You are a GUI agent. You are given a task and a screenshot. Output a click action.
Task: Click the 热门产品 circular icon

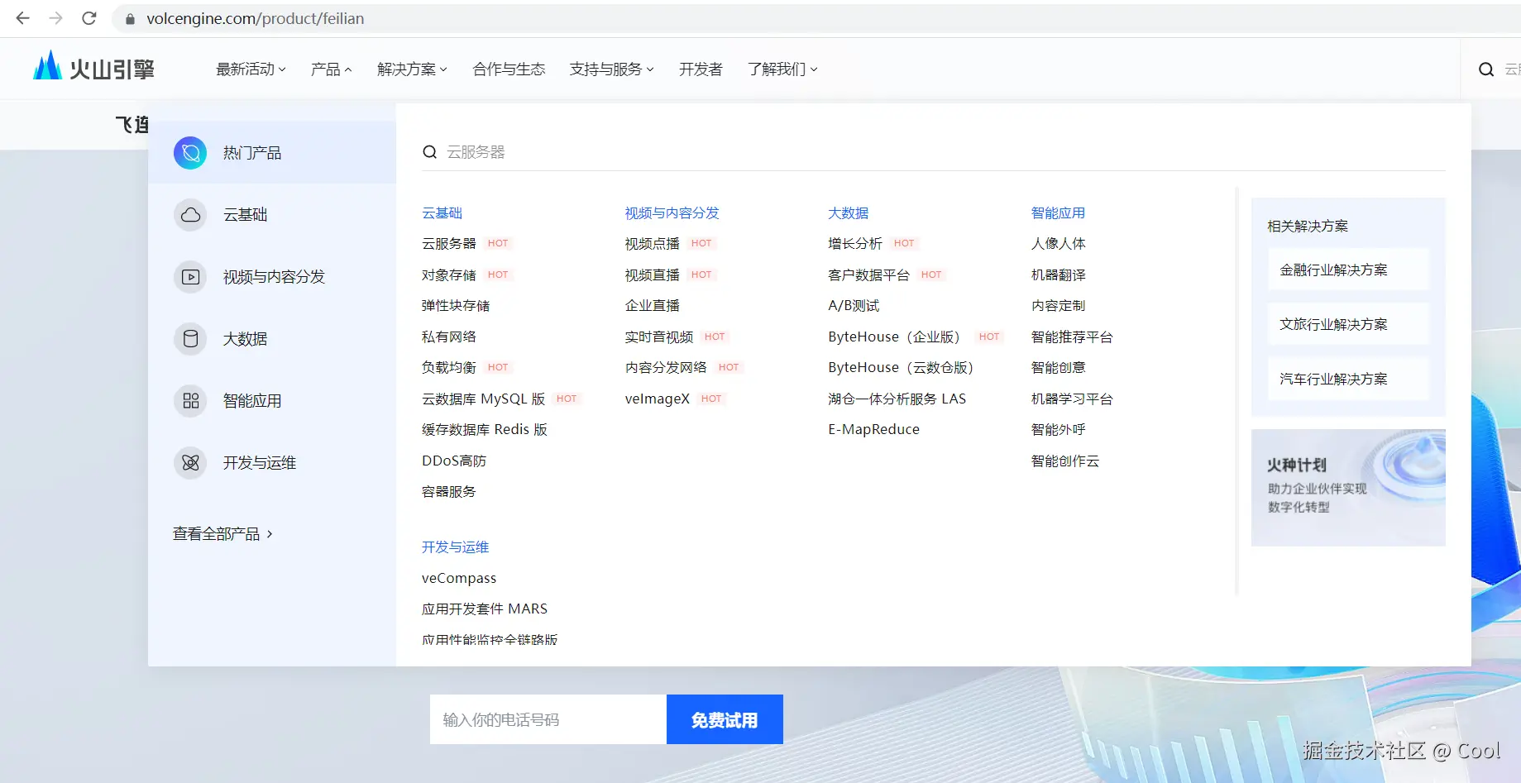(x=190, y=153)
